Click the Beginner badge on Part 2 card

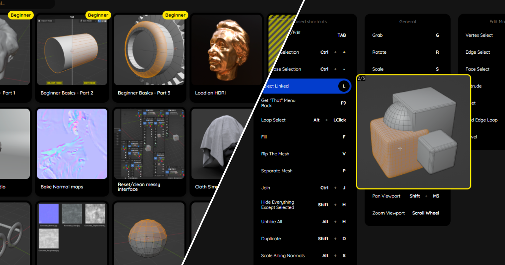[x=98, y=15]
